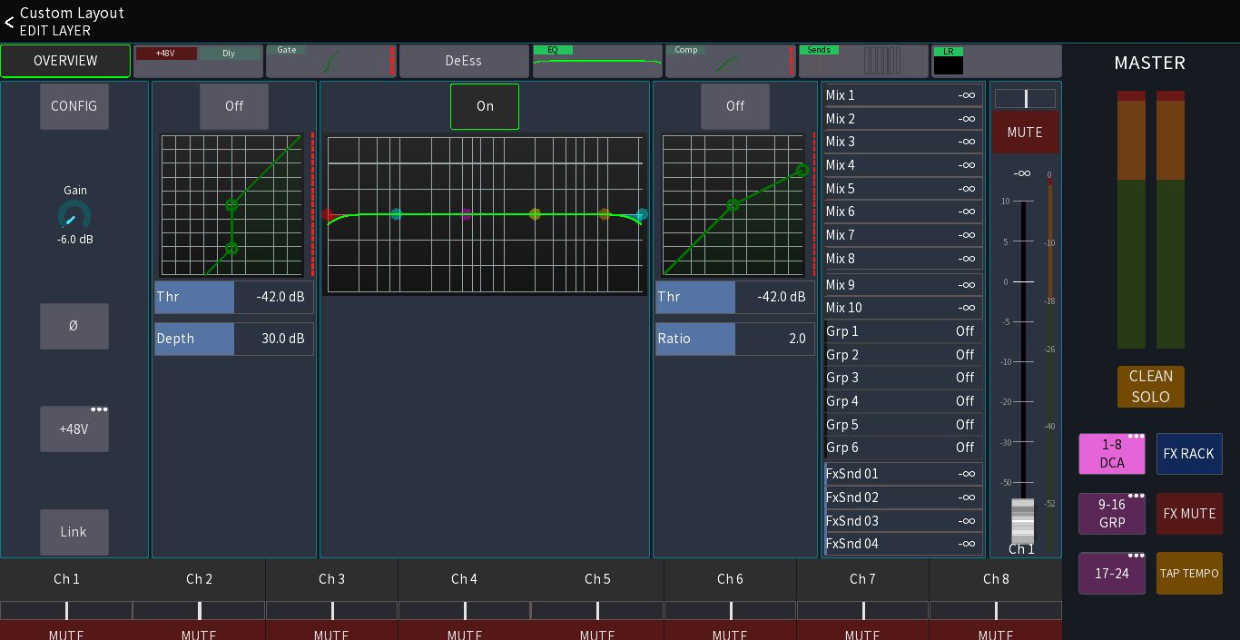The image size is (1240, 640).
Task: Click the compressor threshold knee node
Action: click(733, 205)
